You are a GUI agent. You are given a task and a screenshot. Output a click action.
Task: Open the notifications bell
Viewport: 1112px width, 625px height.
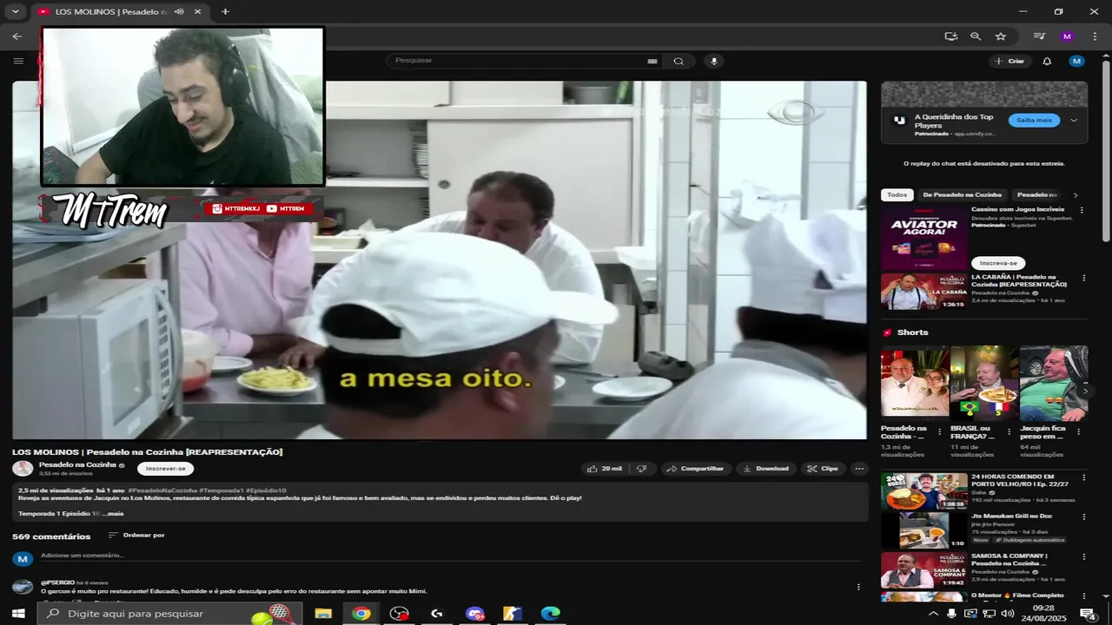(1047, 61)
